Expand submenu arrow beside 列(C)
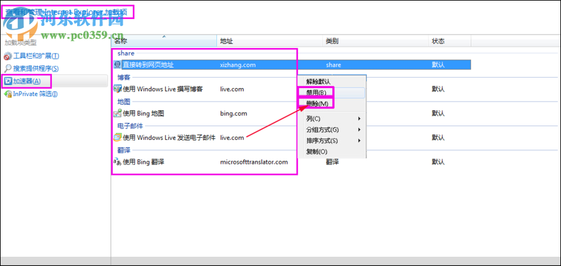Viewport: 561px width, 266px height. 359,118
